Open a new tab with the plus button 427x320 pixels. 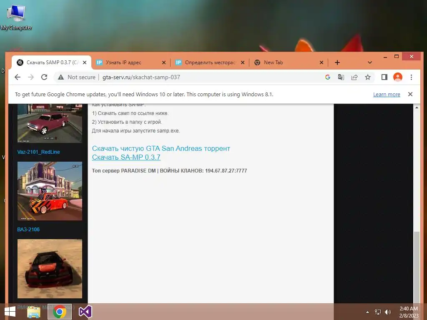(337, 62)
